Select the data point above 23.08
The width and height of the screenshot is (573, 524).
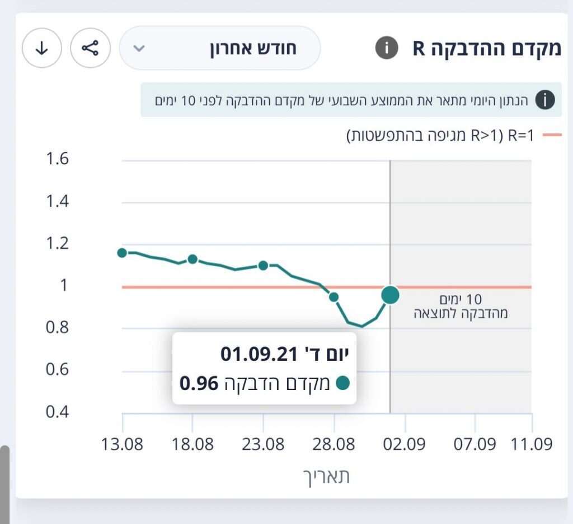tap(262, 266)
